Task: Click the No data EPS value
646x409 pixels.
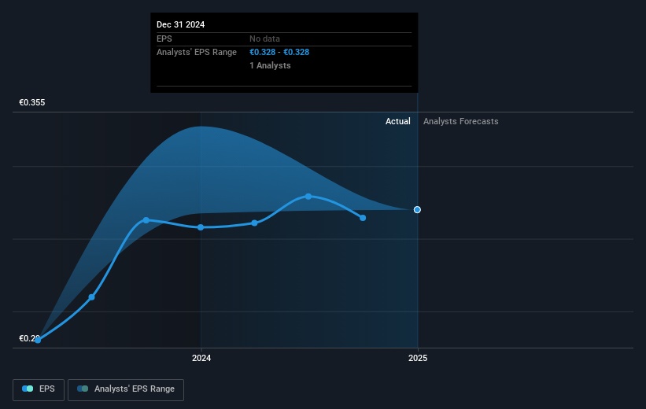Action: tap(264, 39)
